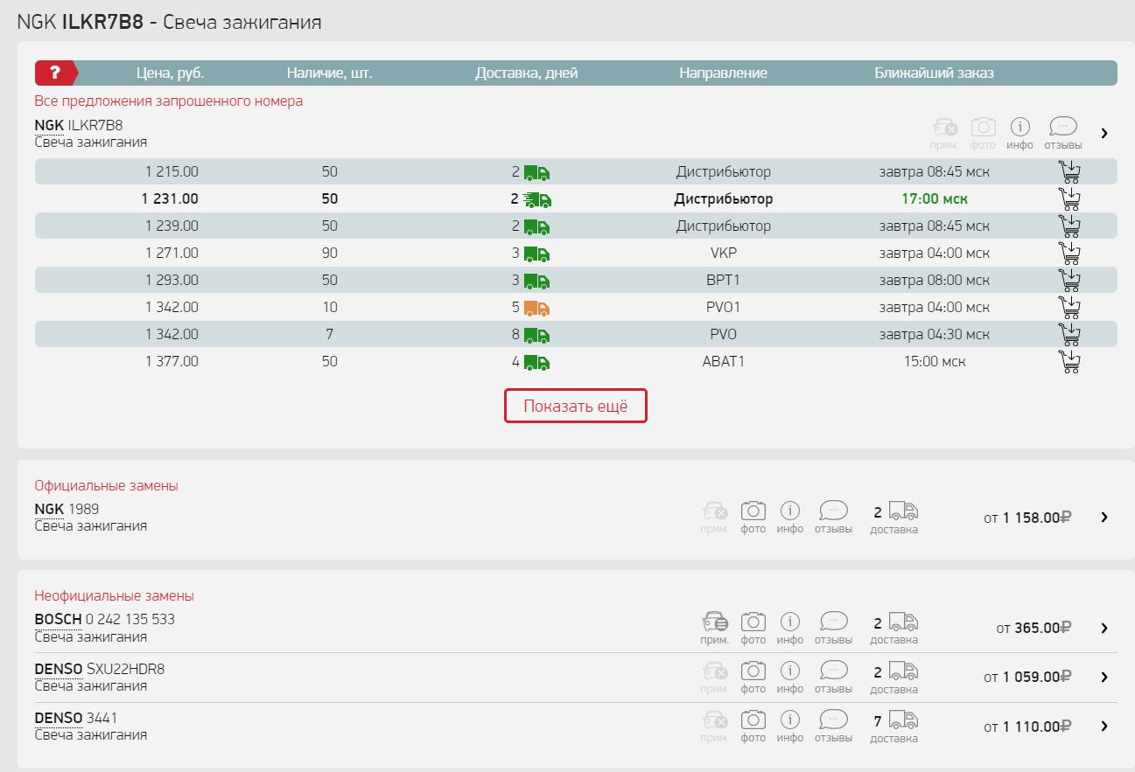Click the 'от 1 158.00' price

1028,518
